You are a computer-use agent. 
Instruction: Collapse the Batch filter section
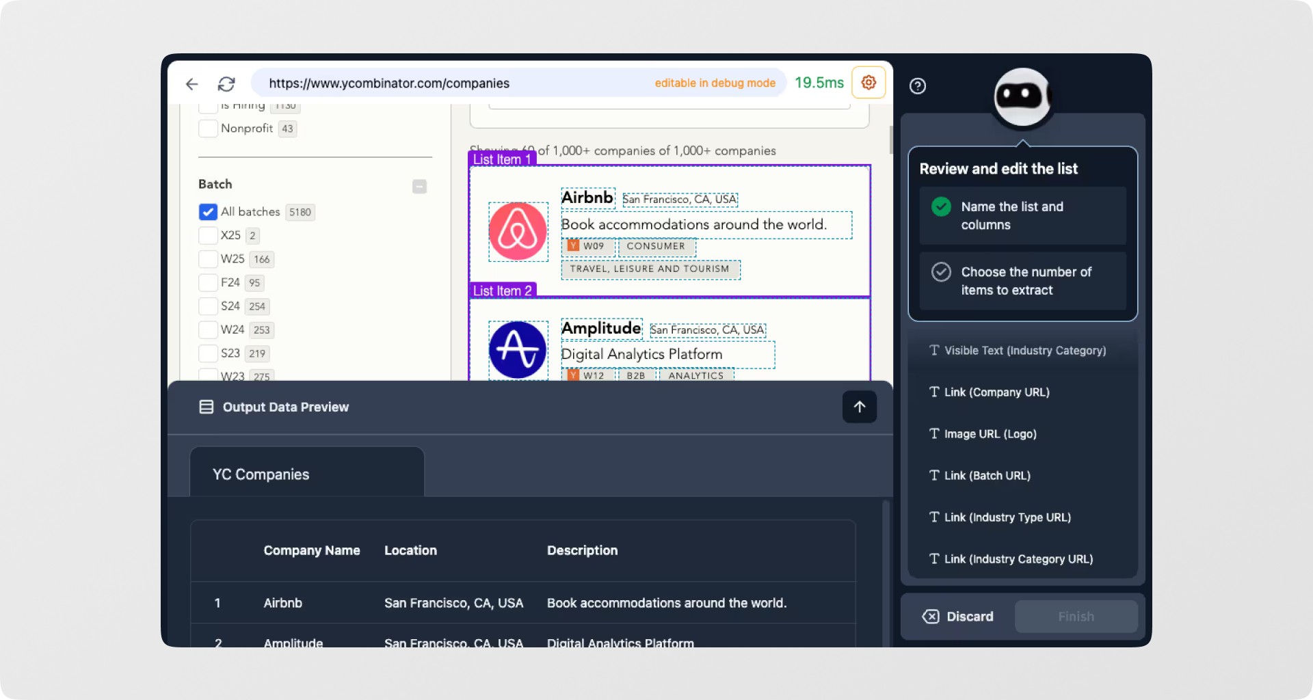[420, 186]
